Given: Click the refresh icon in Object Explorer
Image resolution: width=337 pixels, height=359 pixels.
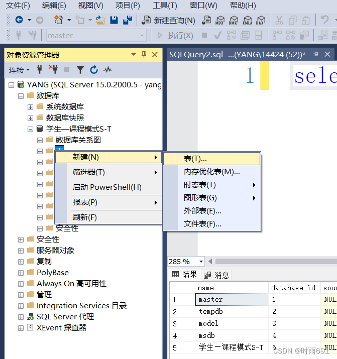Looking at the screenshot, I should (x=93, y=70).
